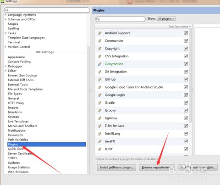Toggle the Copyright plugin checkbox
Viewport: 220px width, 185px height.
(x=186, y=49)
